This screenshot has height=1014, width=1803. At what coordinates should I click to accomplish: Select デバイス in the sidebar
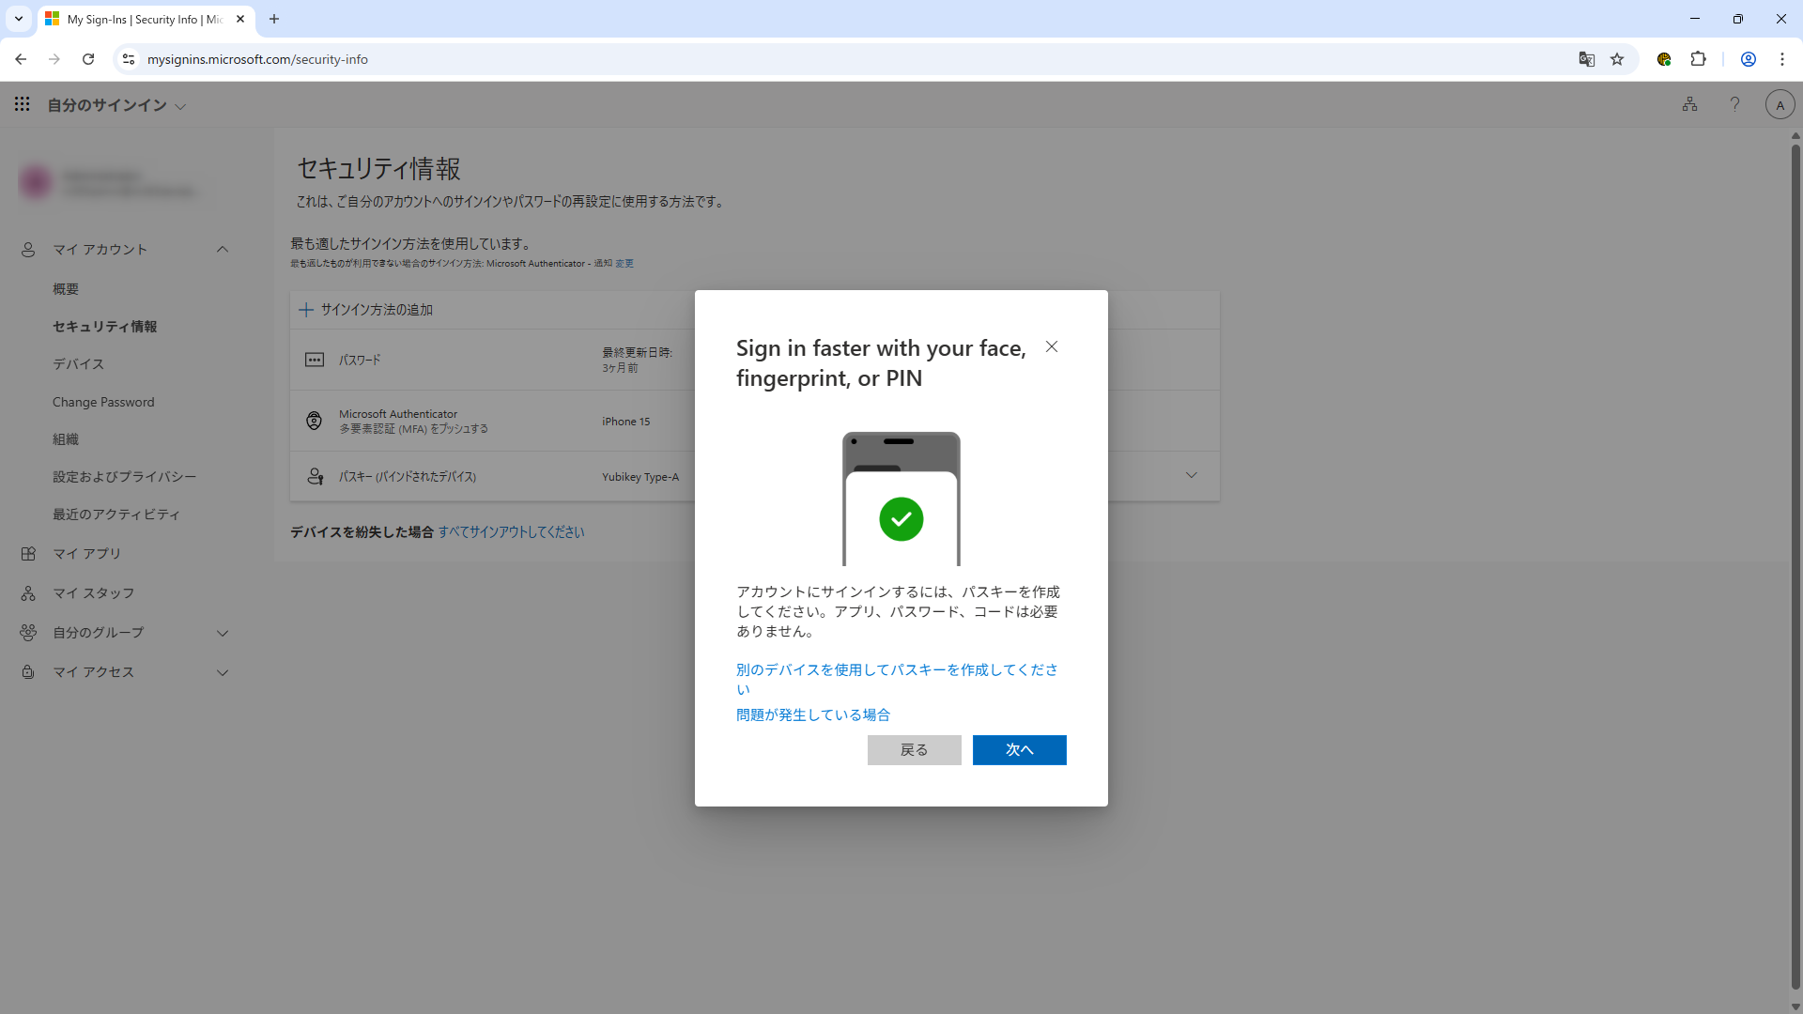click(78, 363)
